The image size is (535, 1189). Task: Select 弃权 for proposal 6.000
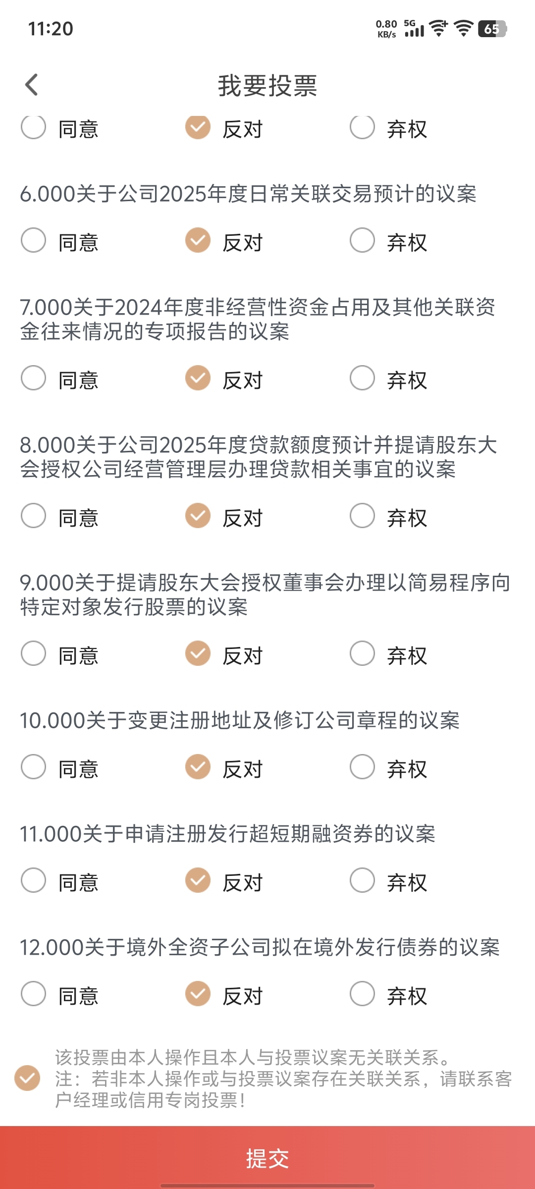pos(362,240)
